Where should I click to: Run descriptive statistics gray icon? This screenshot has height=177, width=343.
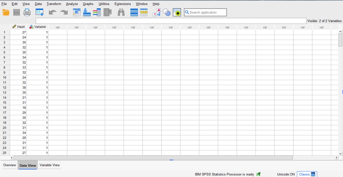tap(108, 12)
